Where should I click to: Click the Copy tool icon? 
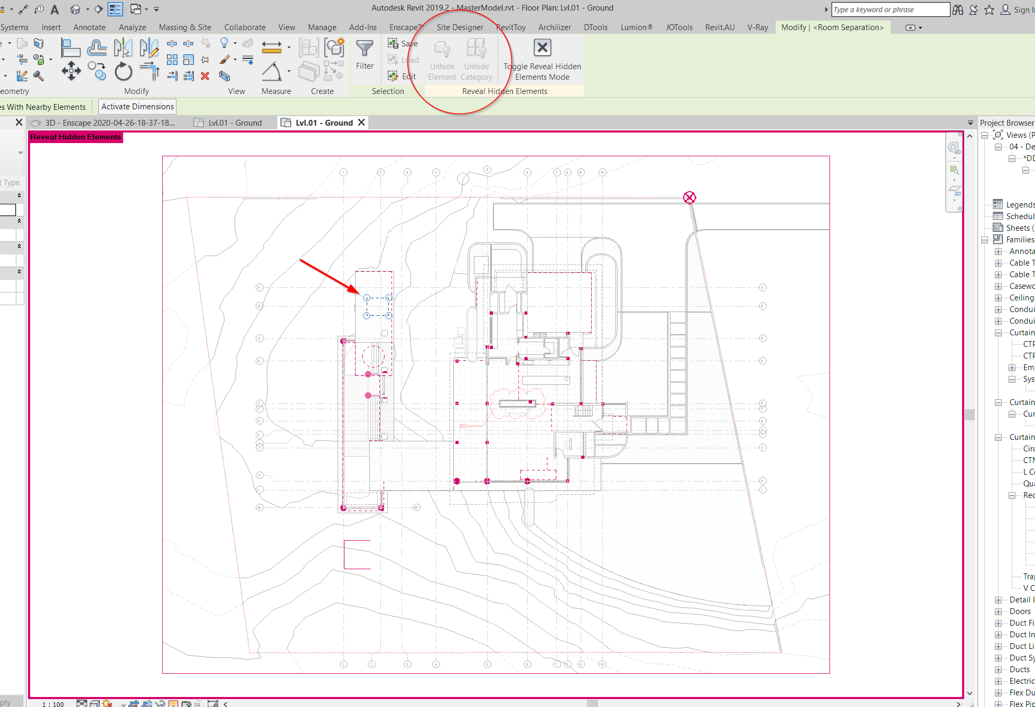97,71
